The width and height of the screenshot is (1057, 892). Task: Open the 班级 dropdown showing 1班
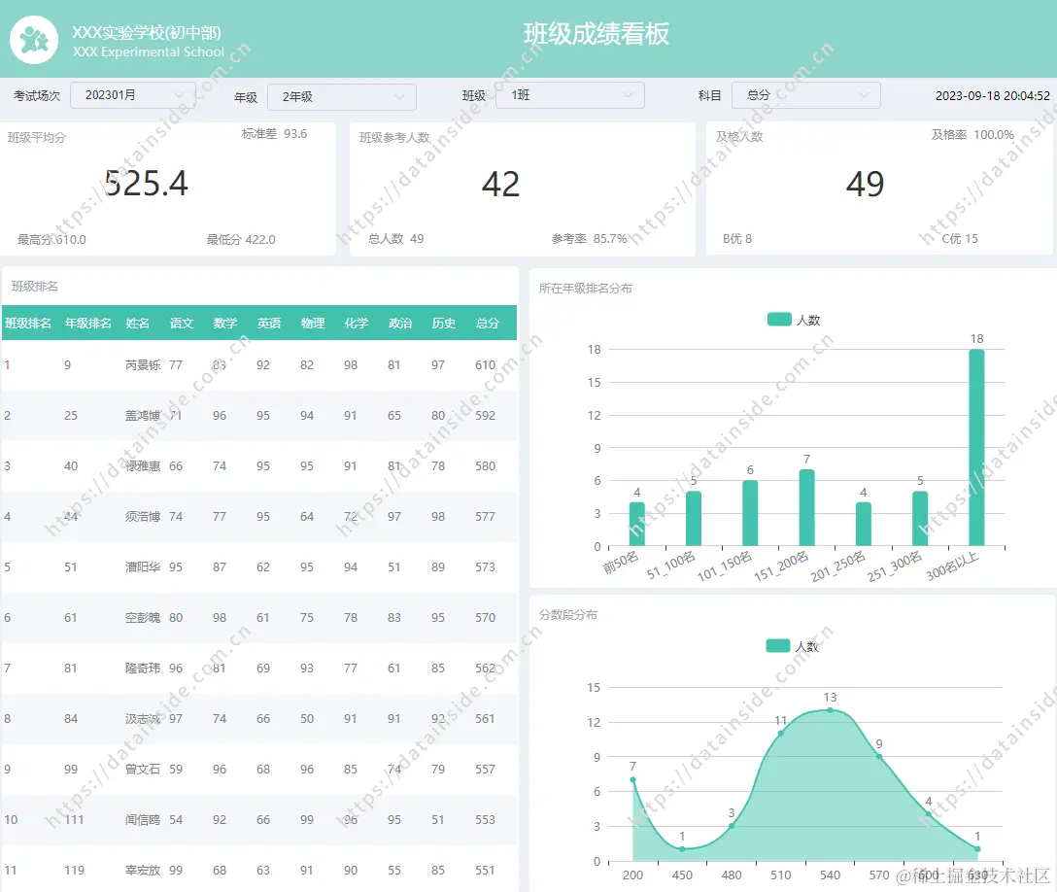click(569, 95)
